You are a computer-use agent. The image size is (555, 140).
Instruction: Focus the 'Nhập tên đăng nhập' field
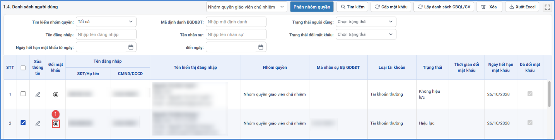click(106, 34)
